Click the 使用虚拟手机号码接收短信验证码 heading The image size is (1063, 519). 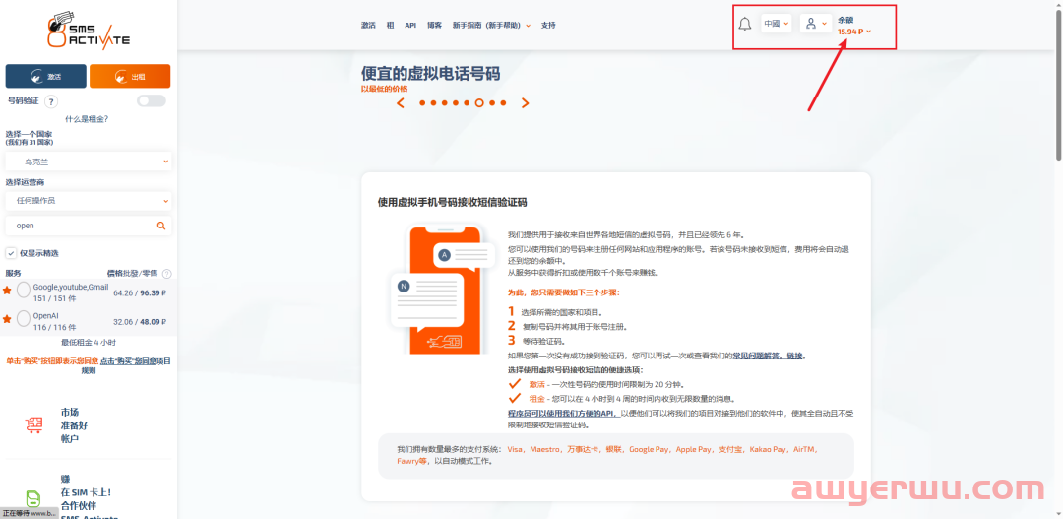pyautogui.click(x=452, y=202)
